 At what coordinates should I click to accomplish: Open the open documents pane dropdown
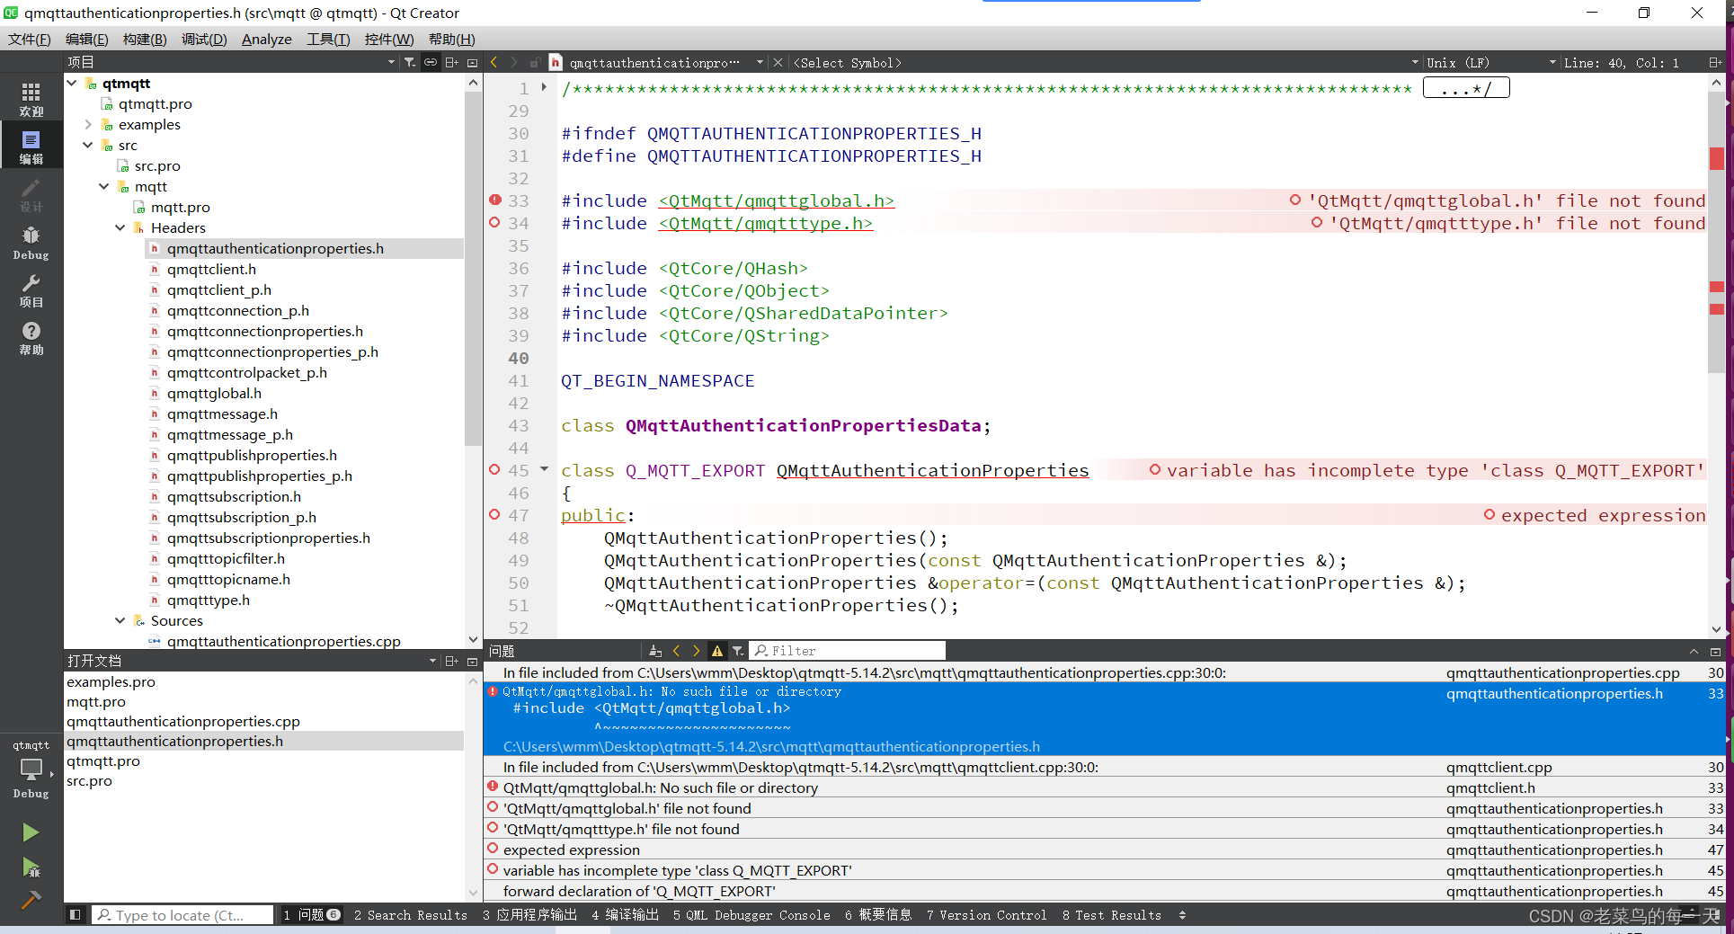click(x=432, y=661)
